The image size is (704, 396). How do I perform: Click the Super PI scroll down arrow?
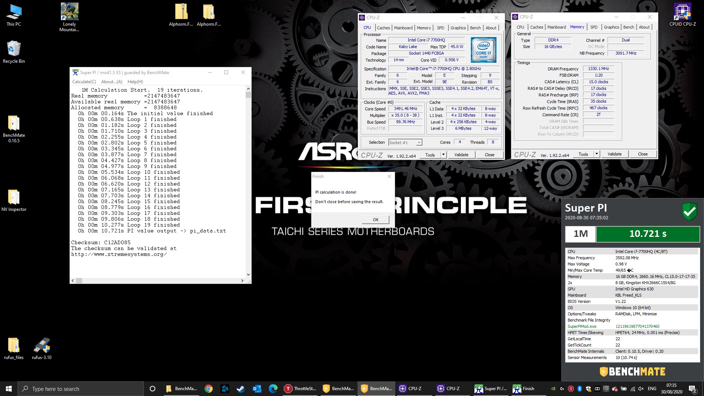point(248,274)
